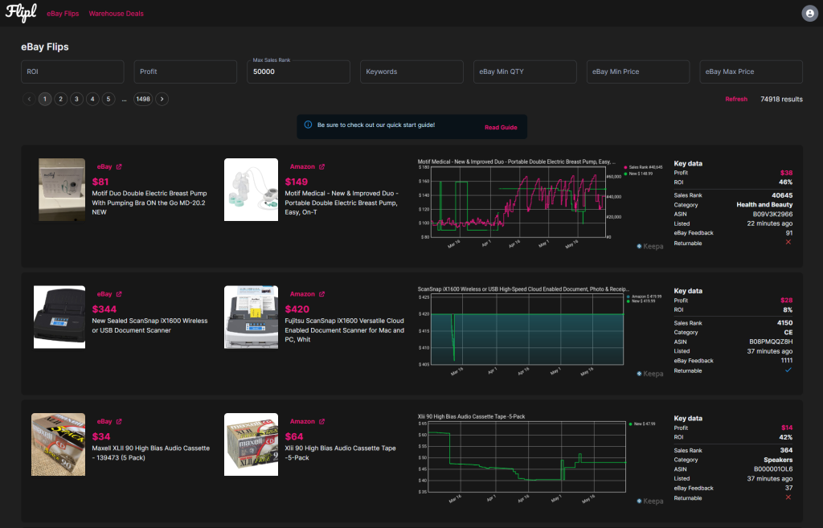Click the $420 Amazon price
Viewport: 823px width, 528px height.
tap(297, 309)
